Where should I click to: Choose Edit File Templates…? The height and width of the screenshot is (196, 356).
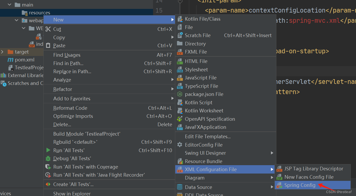point(226,136)
